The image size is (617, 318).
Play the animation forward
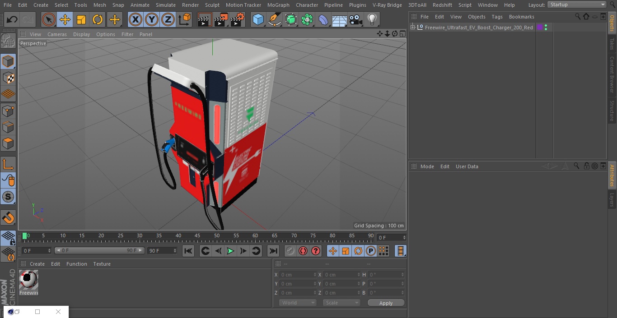point(230,251)
